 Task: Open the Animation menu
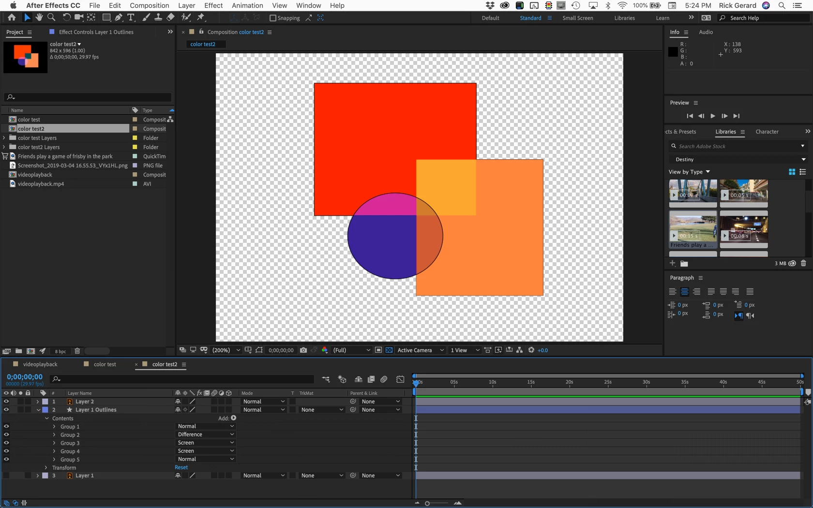[247, 5]
